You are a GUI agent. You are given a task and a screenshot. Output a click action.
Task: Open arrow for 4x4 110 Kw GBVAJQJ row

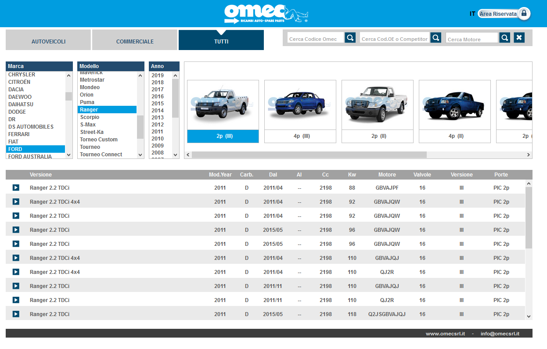[x=16, y=258]
